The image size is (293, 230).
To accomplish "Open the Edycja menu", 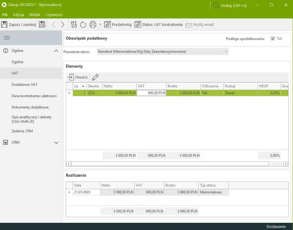I will [x=18, y=15].
